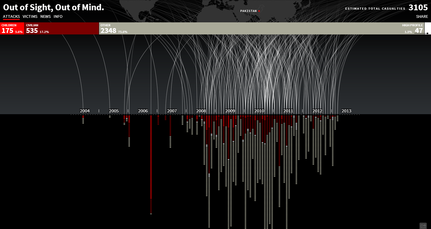Click the SHARE link
This screenshot has width=431, height=229.
pyautogui.click(x=422, y=17)
